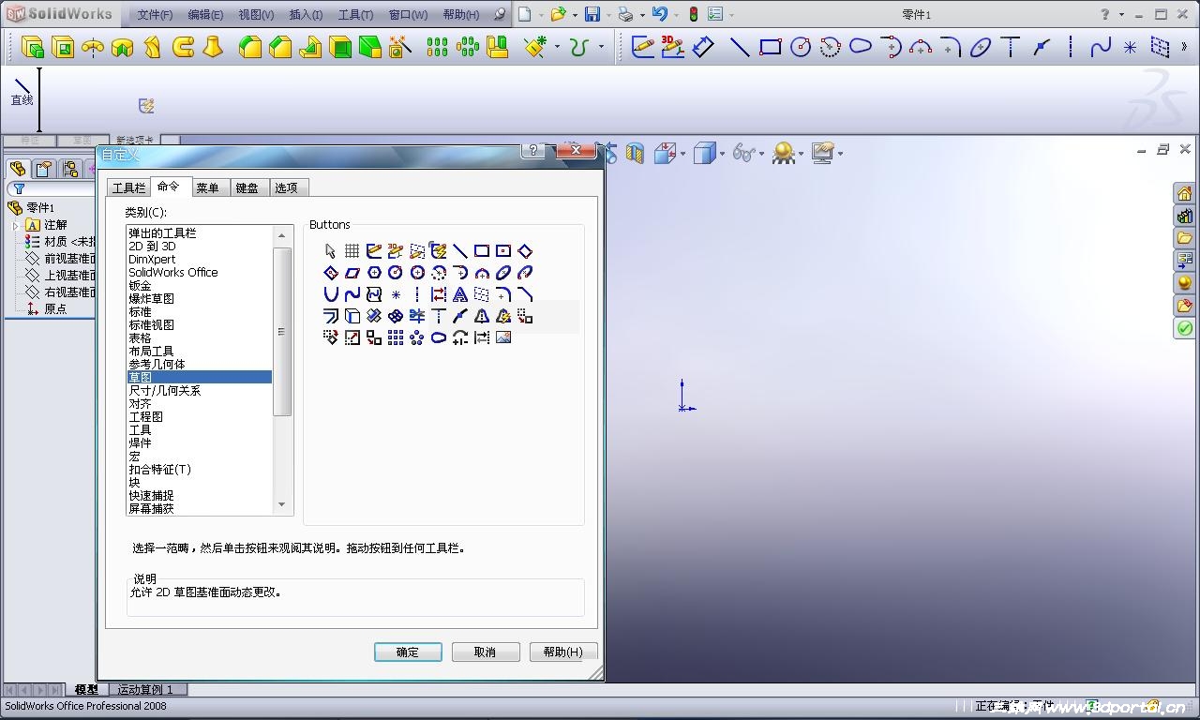Switch to 工具栏 tab in dialog

click(128, 187)
